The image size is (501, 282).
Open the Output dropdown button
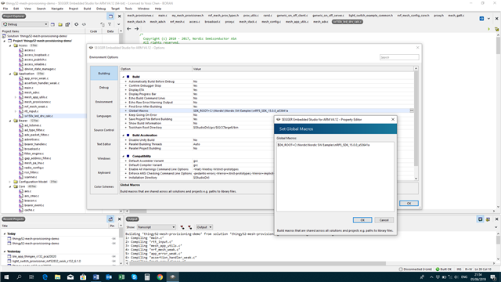(204, 227)
